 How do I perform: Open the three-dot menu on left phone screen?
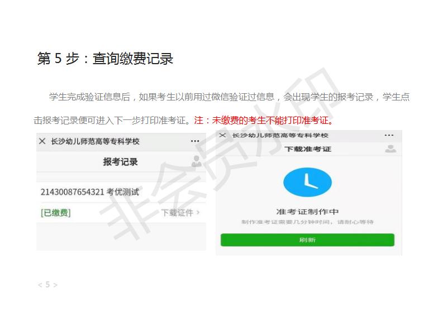(195, 141)
